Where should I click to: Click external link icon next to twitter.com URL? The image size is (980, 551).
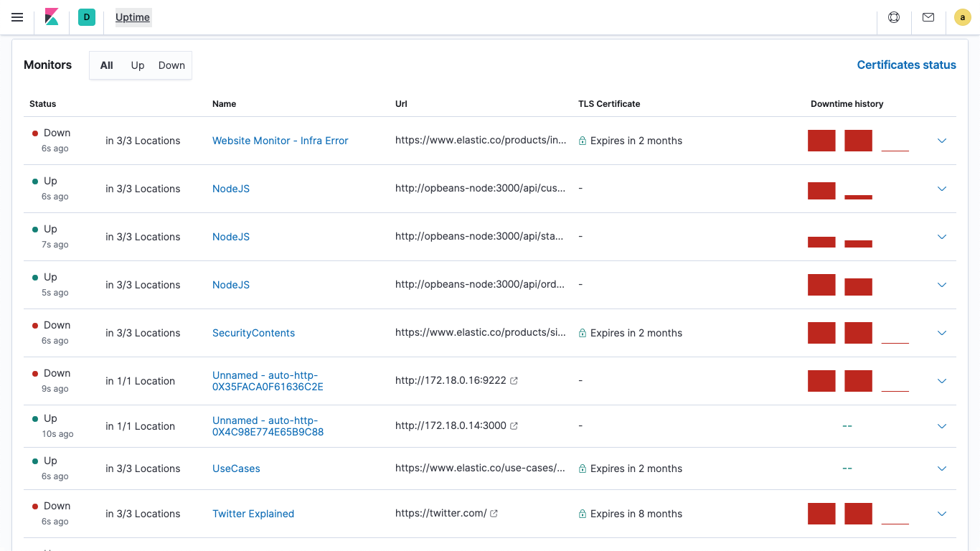tap(494, 514)
